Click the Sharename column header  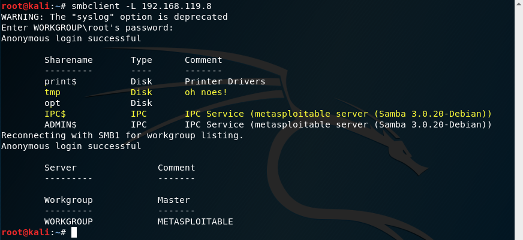(68, 60)
